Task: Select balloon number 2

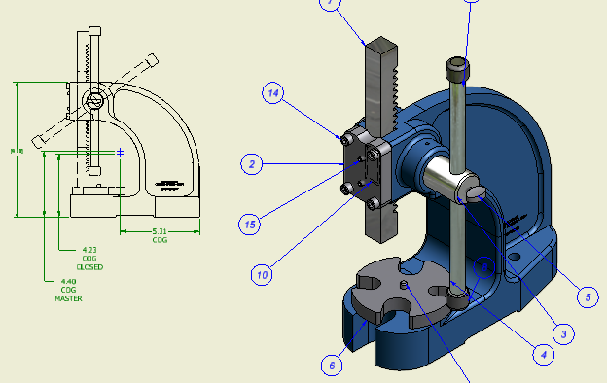Action: (x=252, y=164)
